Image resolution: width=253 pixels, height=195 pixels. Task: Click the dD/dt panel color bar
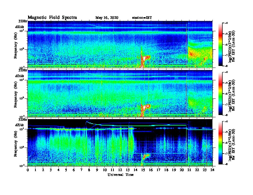[x=220, y=93]
